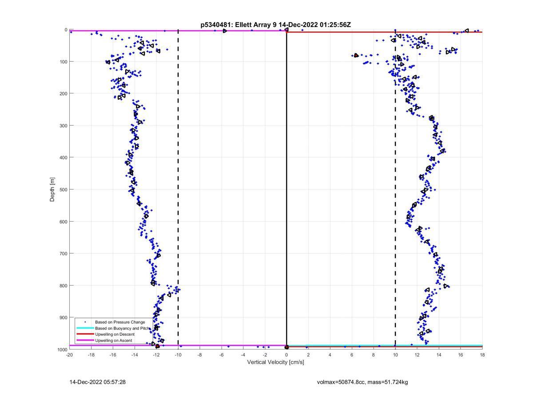
Task: Click legend entry 'Upwelling on Ascent'
Action: click(113, 341)
